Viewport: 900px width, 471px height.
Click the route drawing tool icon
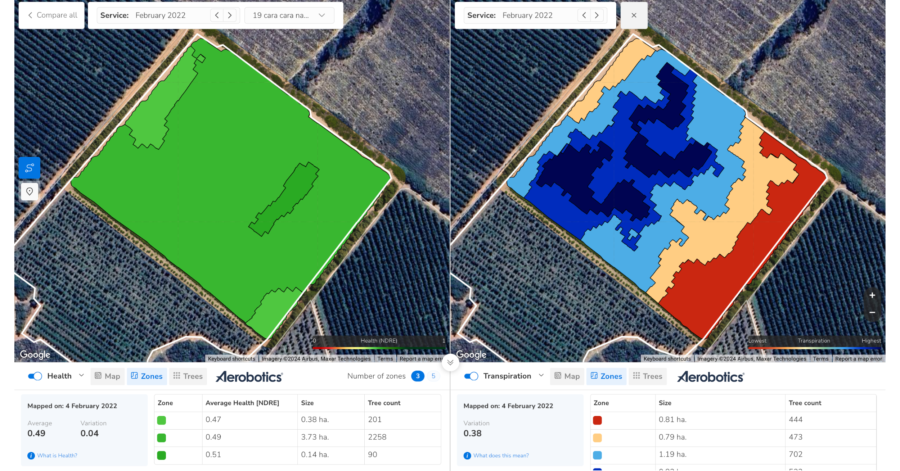coord(30,168)
